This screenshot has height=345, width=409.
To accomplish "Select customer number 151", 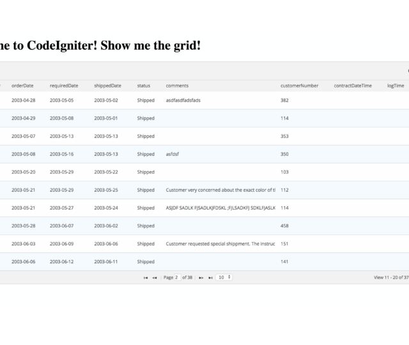I will point(284,244).
